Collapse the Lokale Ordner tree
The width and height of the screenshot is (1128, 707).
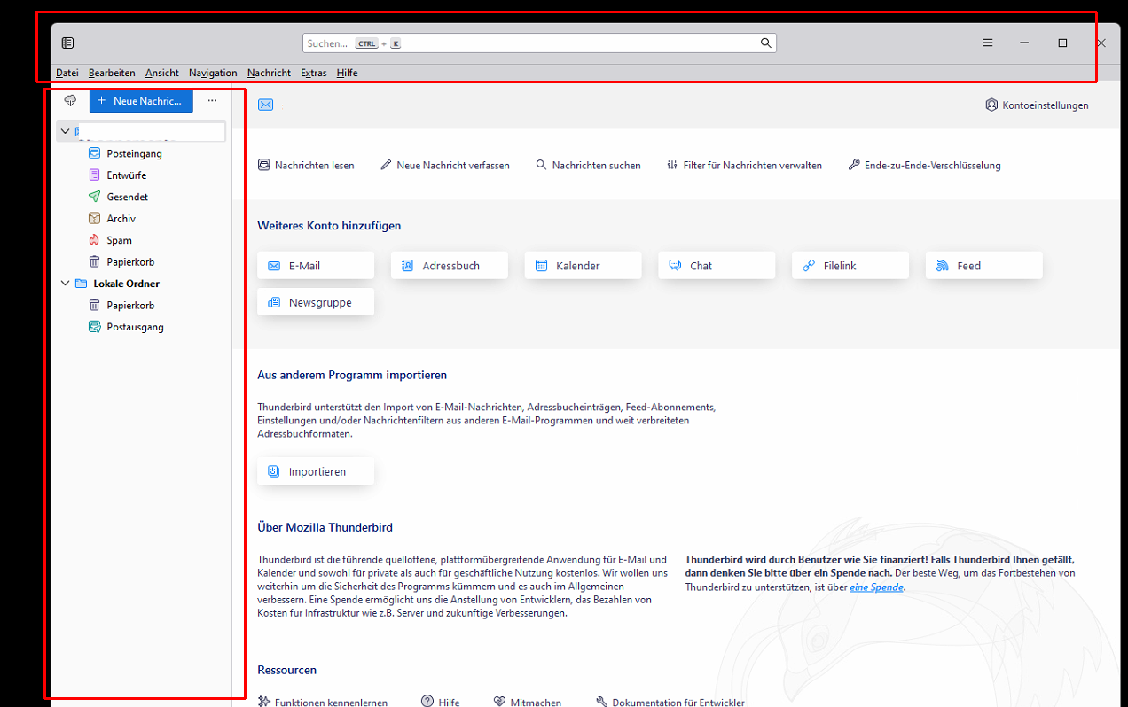click(65, 284)
